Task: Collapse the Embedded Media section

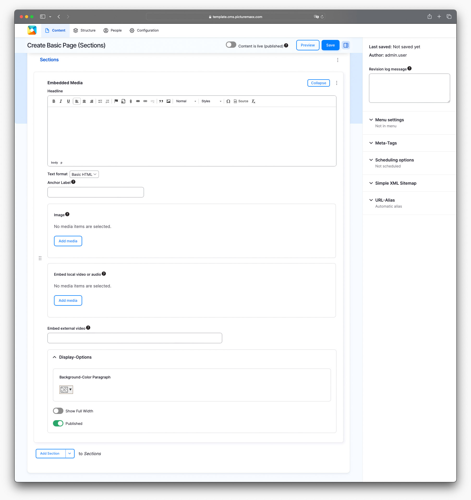Action: (319, 83)
